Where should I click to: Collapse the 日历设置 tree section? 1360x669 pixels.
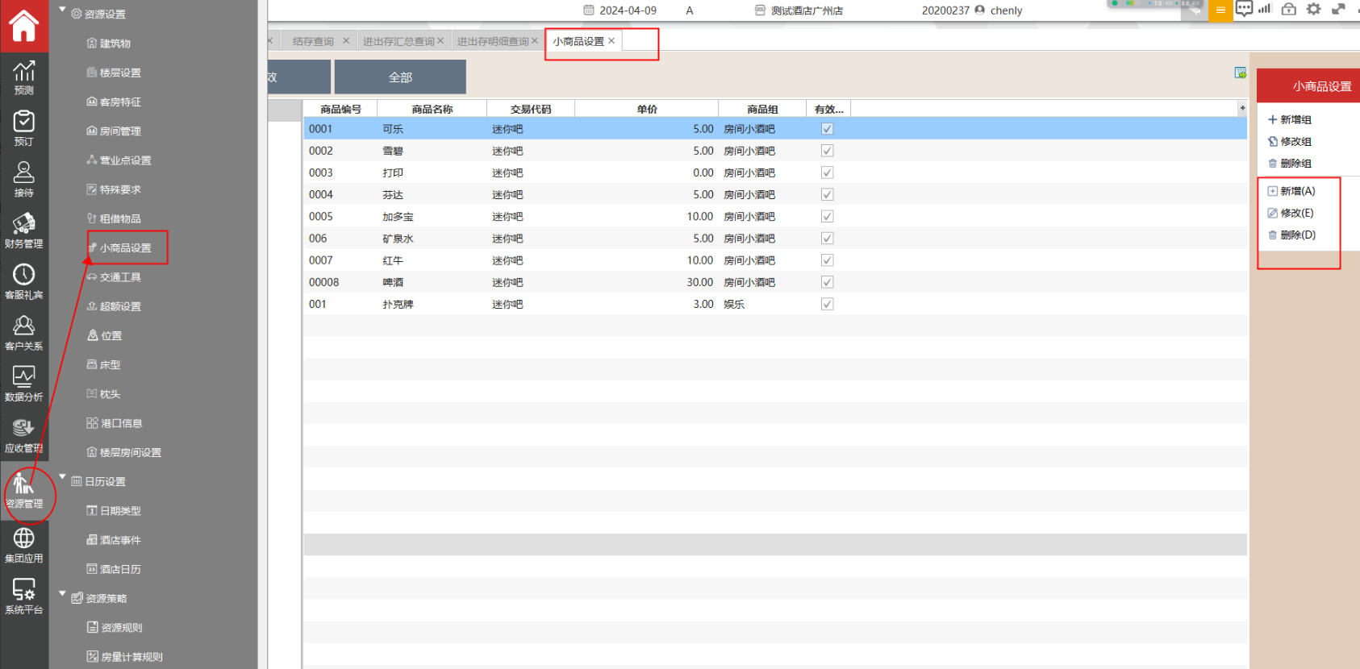pos(63,477)
